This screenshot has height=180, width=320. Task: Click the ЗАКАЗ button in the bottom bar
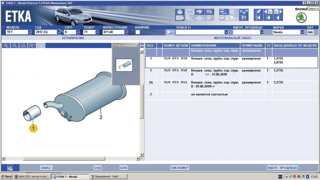click(45, 168)
